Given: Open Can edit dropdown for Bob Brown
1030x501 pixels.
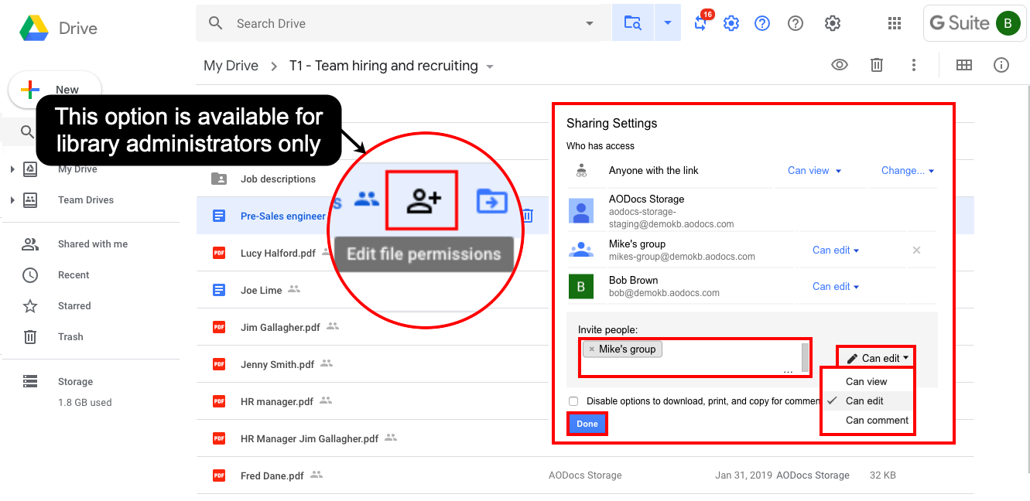Looking at the screenshot, I should [836, 286].
